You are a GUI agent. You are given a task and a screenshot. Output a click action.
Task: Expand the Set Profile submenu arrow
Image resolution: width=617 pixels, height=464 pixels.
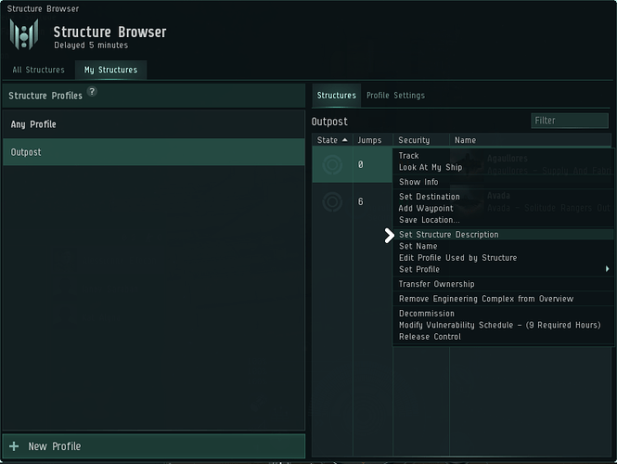[x=607, y=269]
